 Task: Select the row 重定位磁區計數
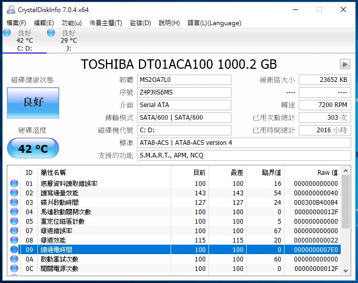coord(174,221)
